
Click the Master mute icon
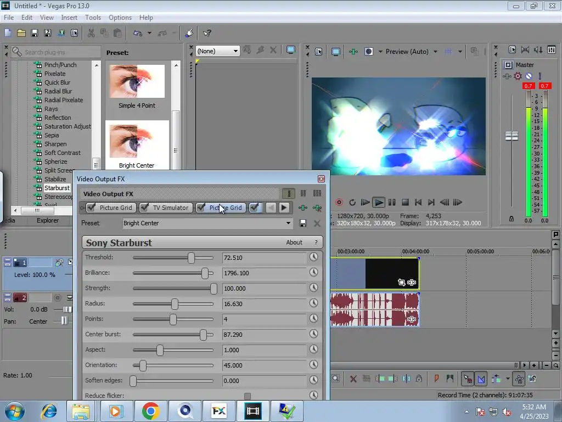click(x=529, y=76)
